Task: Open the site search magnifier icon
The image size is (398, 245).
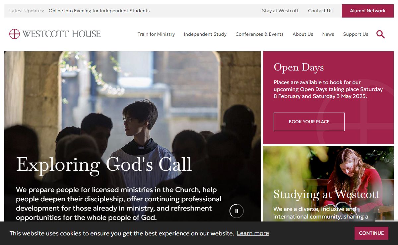Action: pos(380,34)
